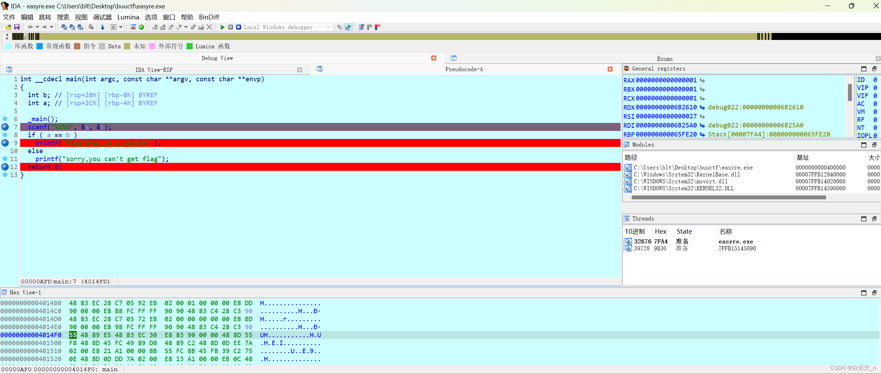
Task: Follow link debug022:00000000006B2610
Action: pos(756,107)
